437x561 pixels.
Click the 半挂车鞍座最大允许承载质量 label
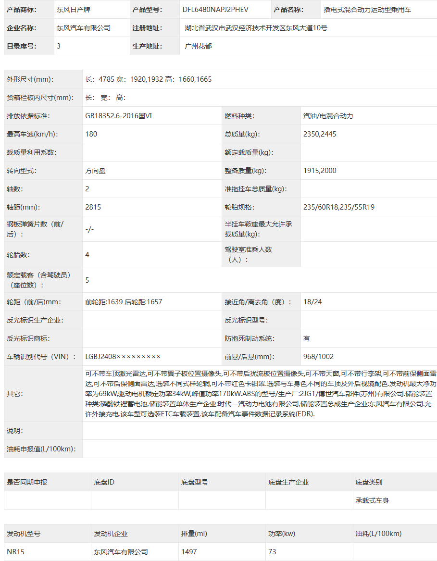pos(259,229)
